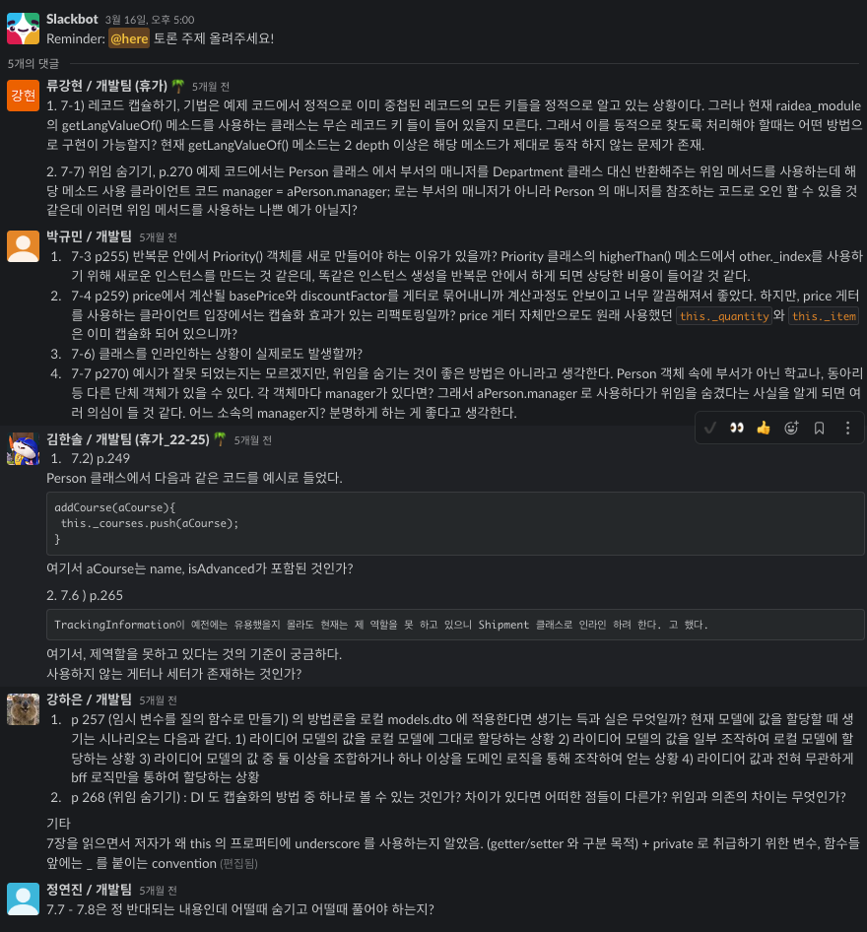Click the @here mention in the reminder
The width and height of the screenshot is (867, 932).
point(129,38)
